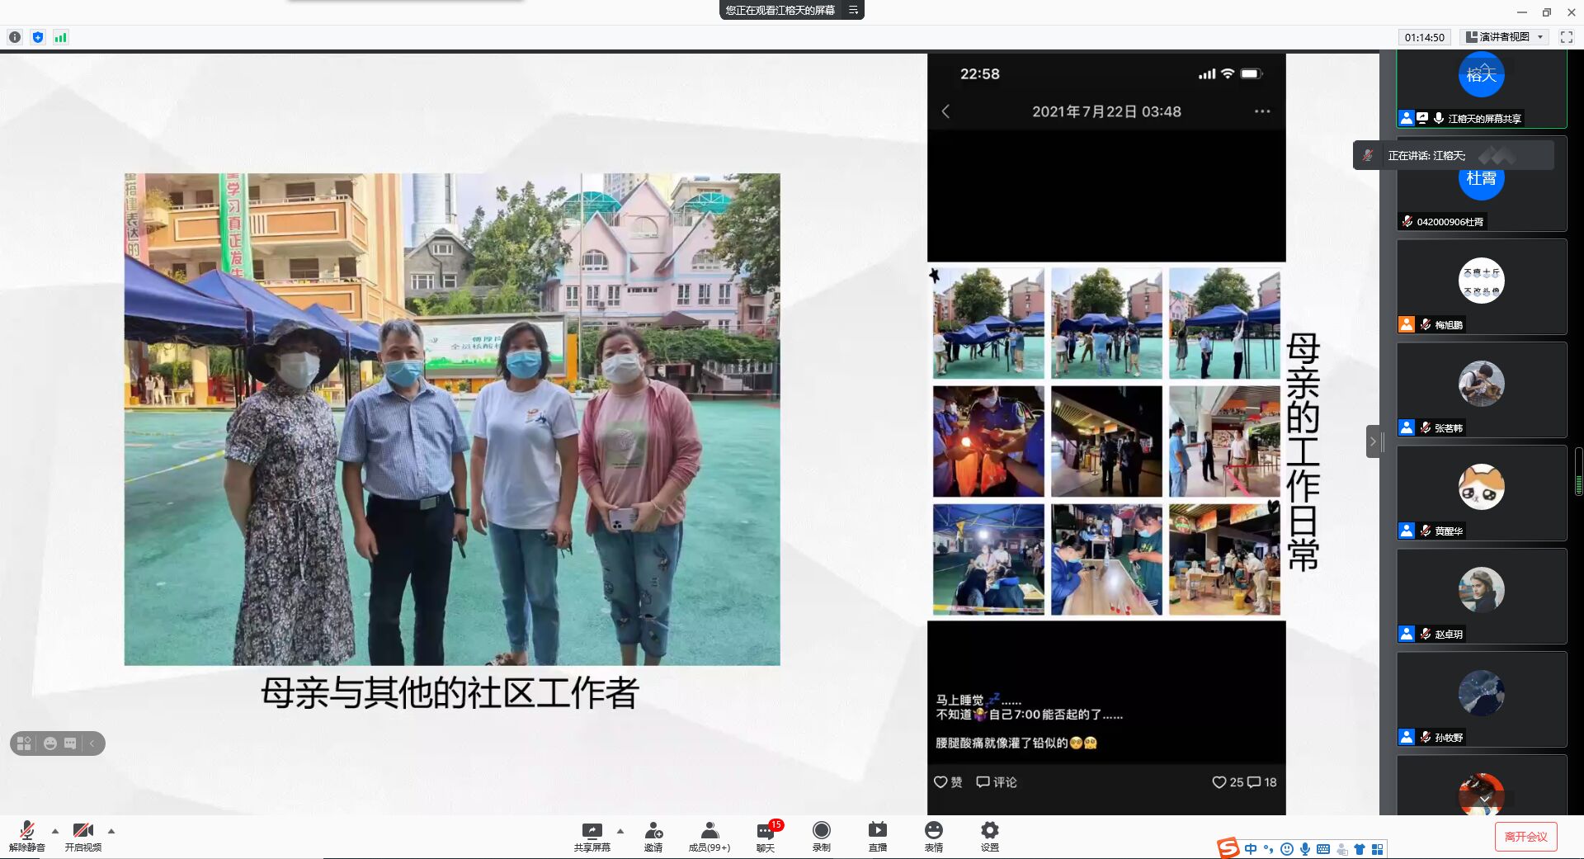Open the Speaker View (演讲者视图) dropdown
The image size is (1584, 859).
click(1505, 37)
